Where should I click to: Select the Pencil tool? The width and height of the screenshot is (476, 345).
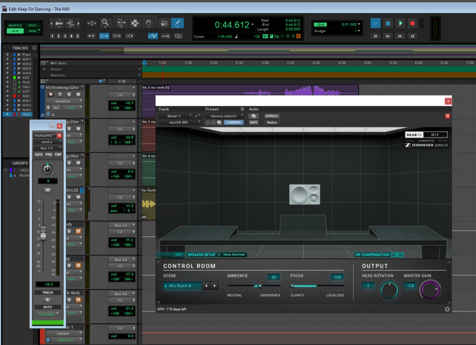177,23
